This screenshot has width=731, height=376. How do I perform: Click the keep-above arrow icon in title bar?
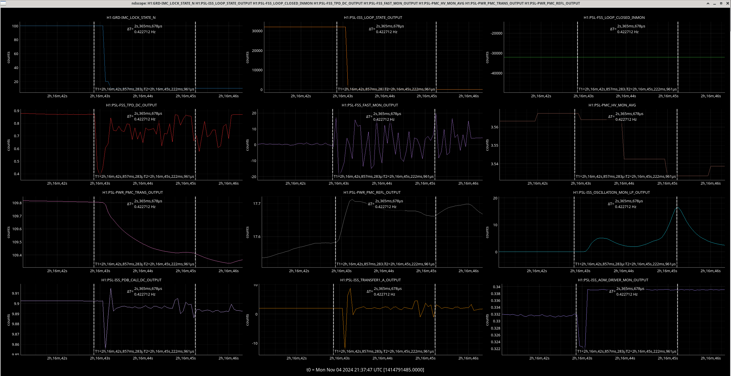click(x=708, y=3)
